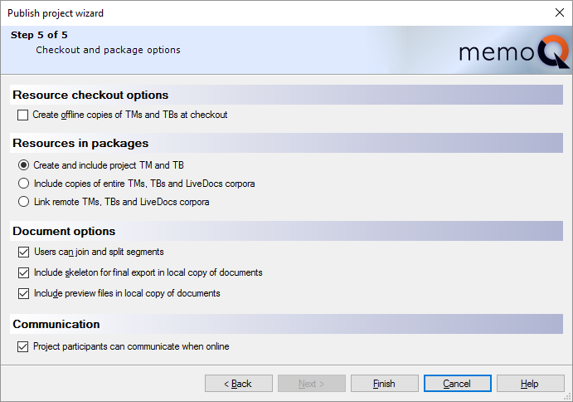The height and width of the screenshot is (402, 573).
Task: Click the Resources in packages section header
Action: [80, 143]
